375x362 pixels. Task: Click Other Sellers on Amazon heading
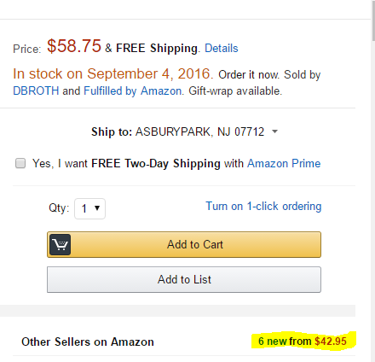[x=88, y=342]
